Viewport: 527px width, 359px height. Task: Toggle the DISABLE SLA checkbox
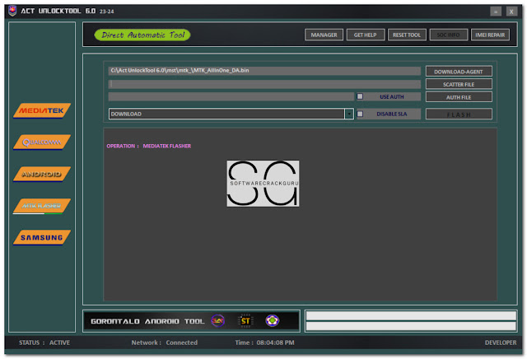coord(360,114)
